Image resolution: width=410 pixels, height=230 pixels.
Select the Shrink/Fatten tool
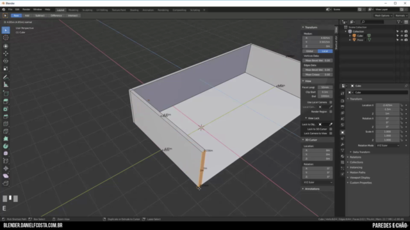[x=6, y=169]
